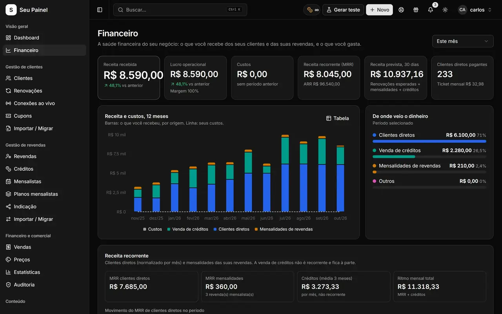Focus the Buscar search field
Viewport: 502px width, 314px height.
tap(180, 10)
